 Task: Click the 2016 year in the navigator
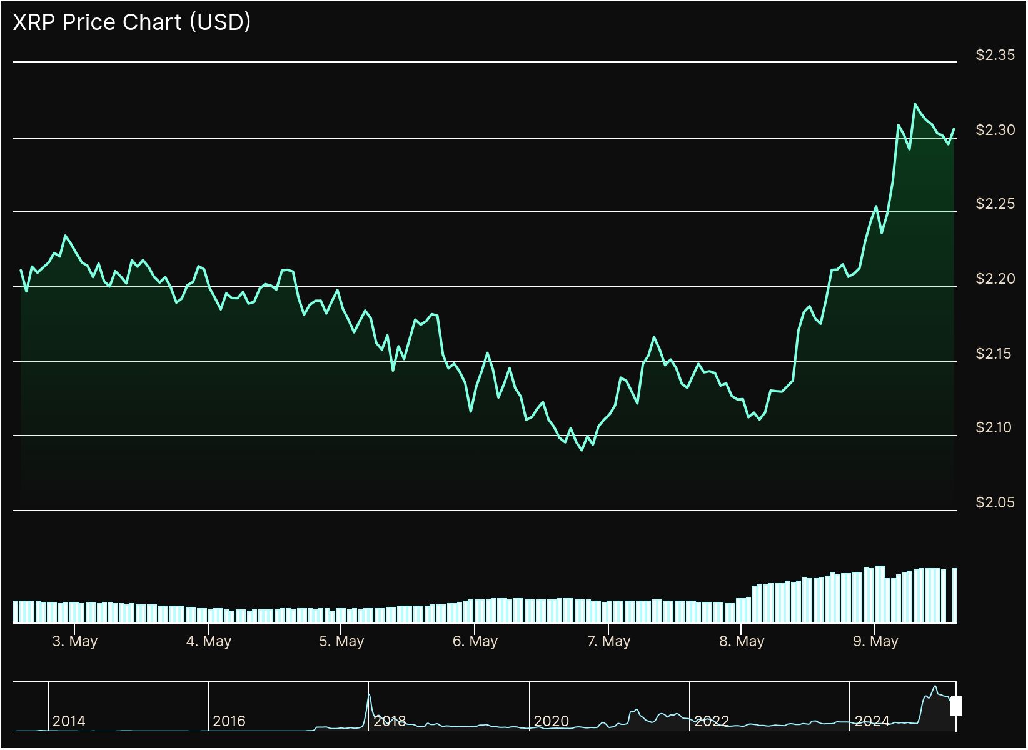(229, 721)
